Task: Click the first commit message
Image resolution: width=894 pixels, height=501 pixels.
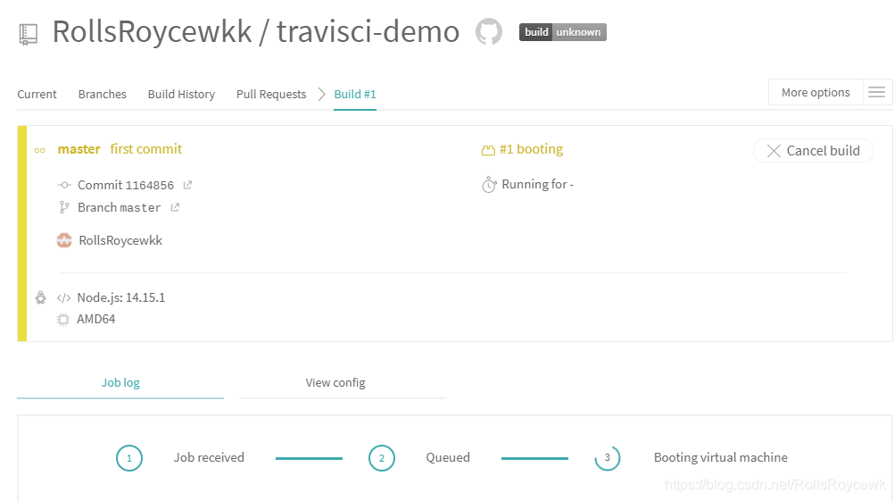Action: pos(146,149)
